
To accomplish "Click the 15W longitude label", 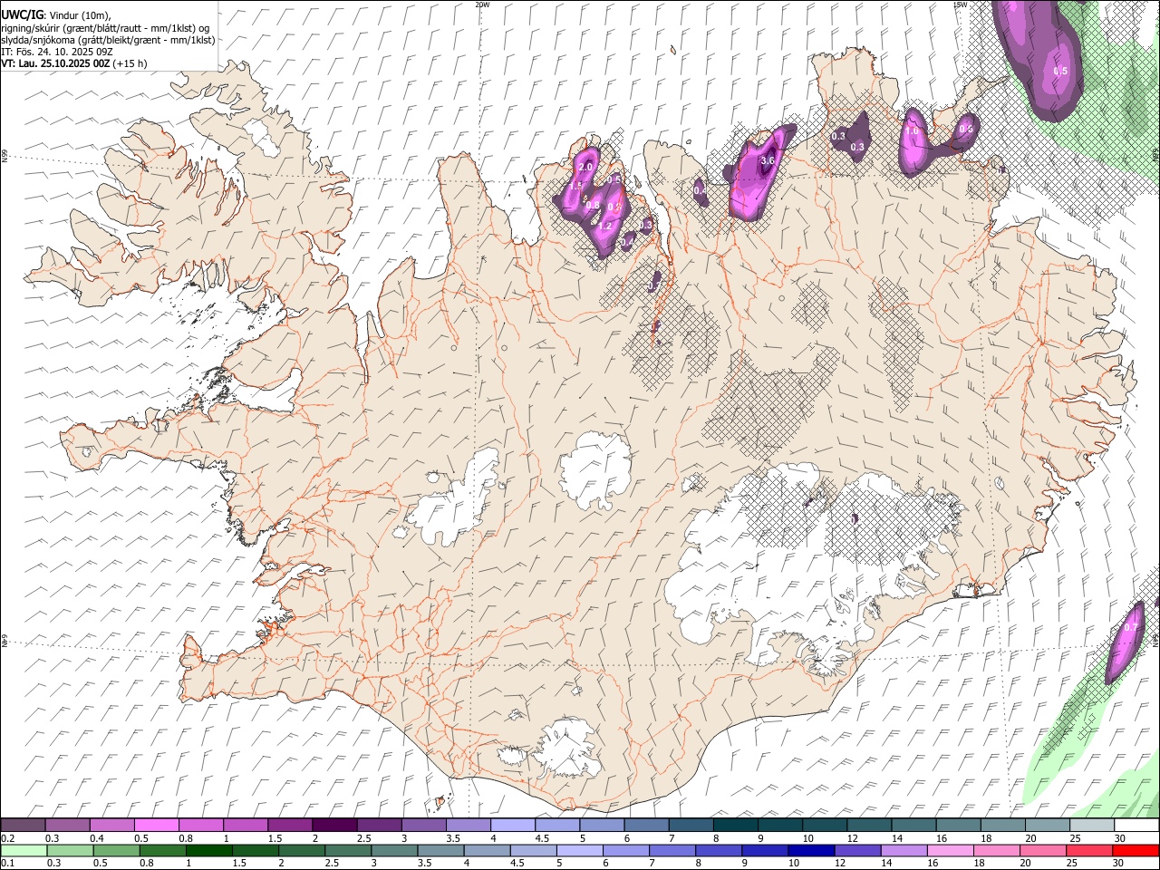I will pyautogui.click(x=960, y=5).
